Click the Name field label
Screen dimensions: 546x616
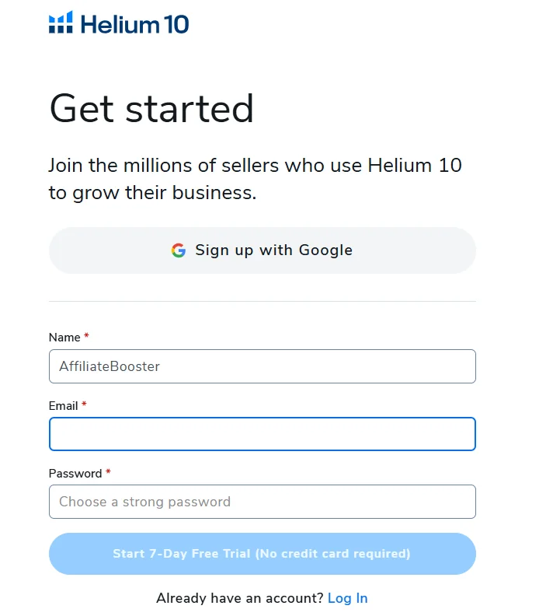[x=64, y=338]
